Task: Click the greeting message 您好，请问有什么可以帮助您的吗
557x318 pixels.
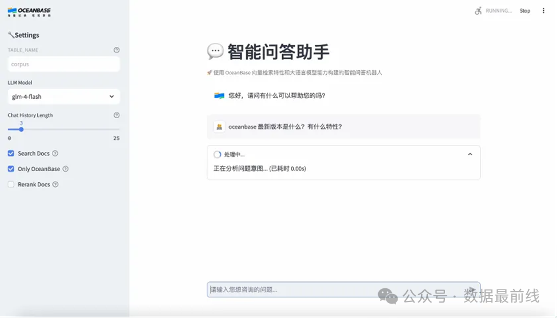Action: [277, 95]
